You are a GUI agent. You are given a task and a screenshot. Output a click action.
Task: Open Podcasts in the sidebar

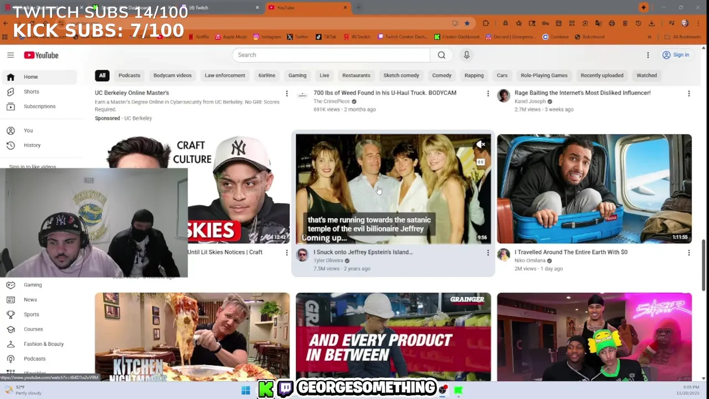click(40, 359)
